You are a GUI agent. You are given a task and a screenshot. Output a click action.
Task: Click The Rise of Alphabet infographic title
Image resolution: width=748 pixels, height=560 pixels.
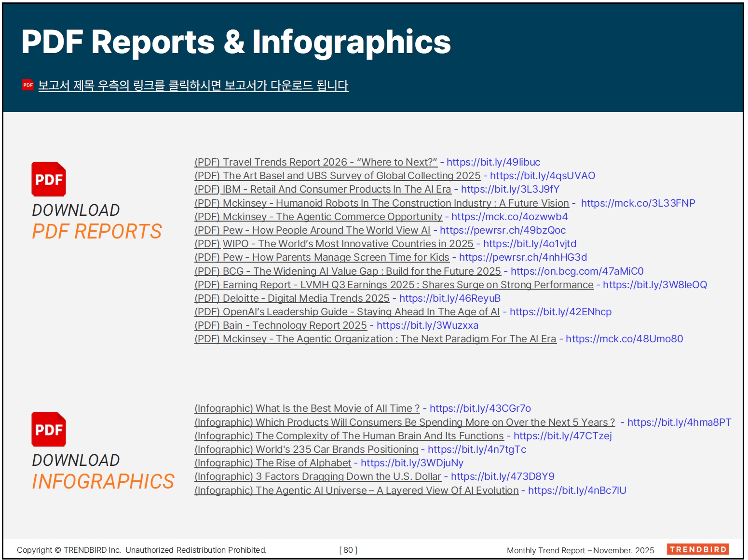[x=272, y=463]
